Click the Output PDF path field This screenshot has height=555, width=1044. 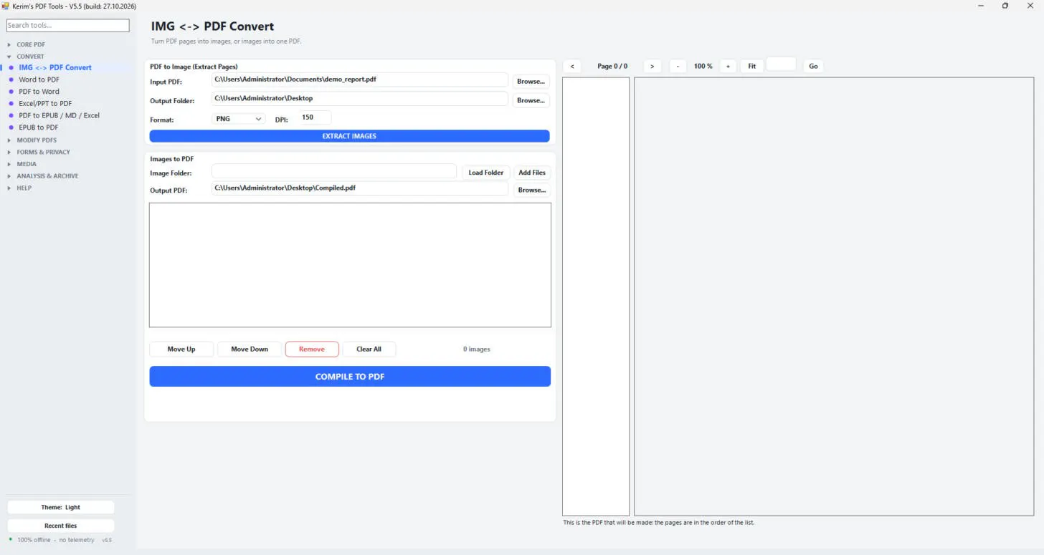(360, 188)
